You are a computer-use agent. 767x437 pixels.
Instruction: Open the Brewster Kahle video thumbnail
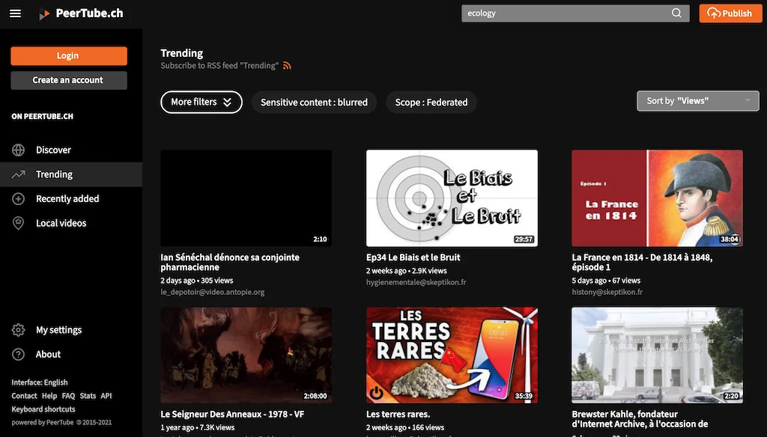point(658,355)
